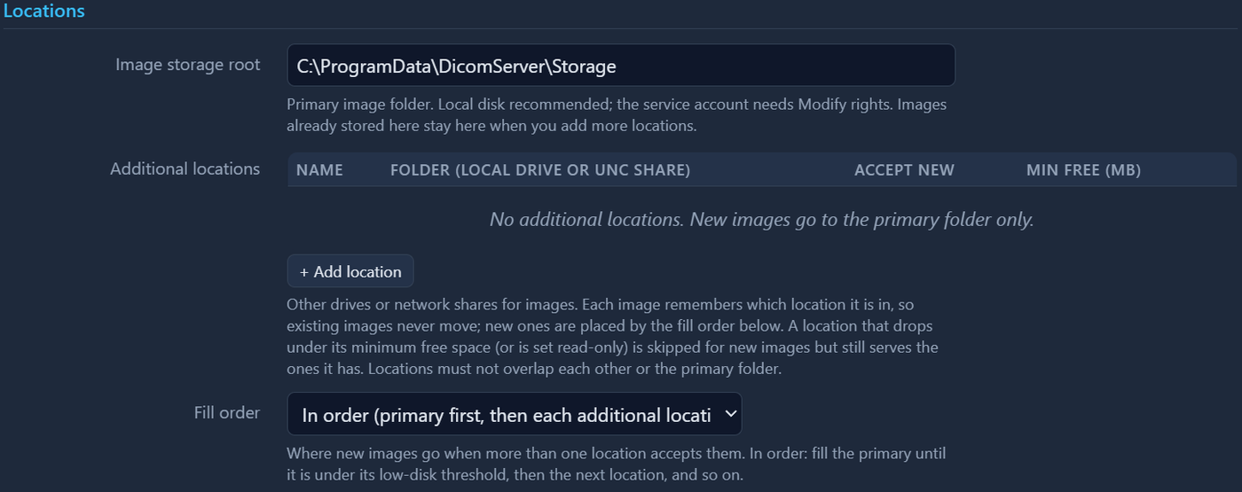Click the ACCEPT NEW column header
1242x492 pixels.
(904, 170)
